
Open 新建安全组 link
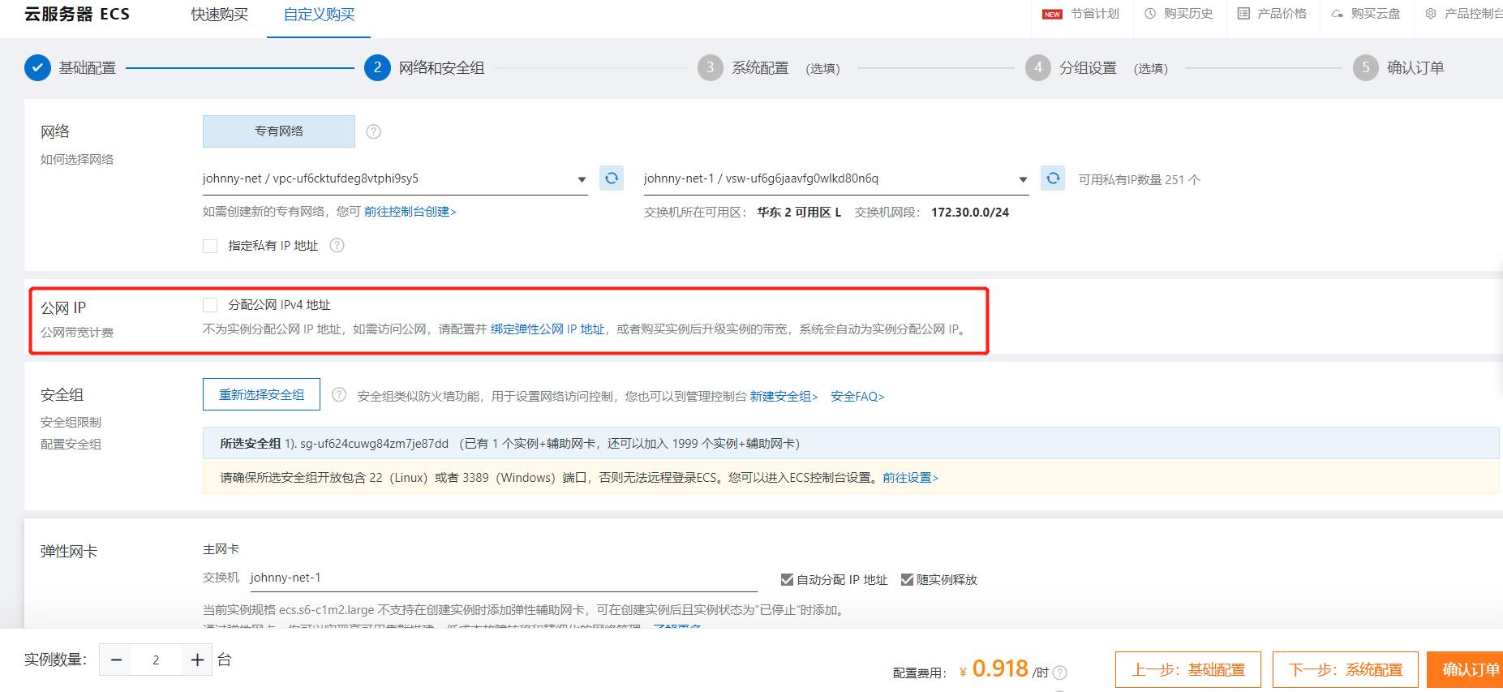pos(784,397)
